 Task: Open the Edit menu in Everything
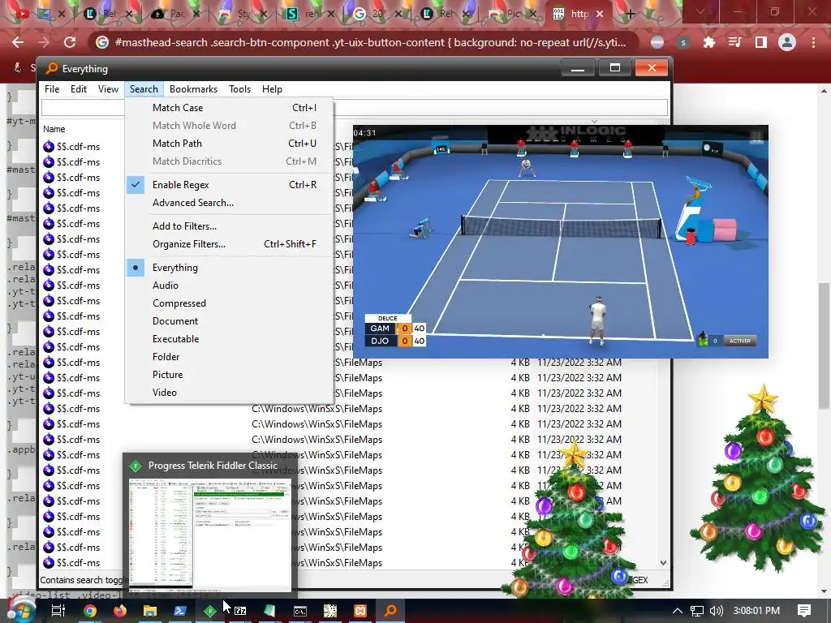pyautogui.click(x=79, y=89)
